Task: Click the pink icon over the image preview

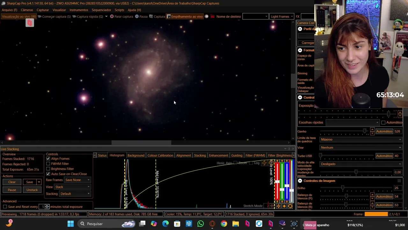Action: (30, 23)
